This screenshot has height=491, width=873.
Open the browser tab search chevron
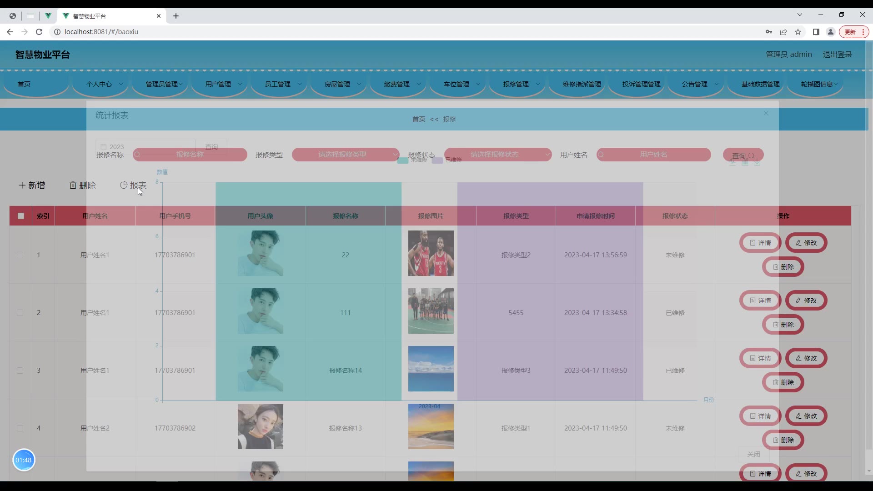coord(800,15)
